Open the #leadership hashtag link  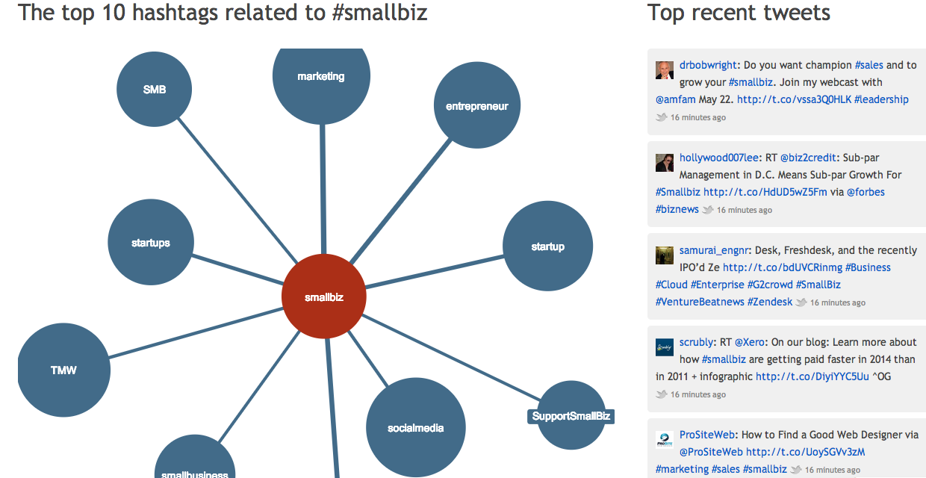point(881,99)
